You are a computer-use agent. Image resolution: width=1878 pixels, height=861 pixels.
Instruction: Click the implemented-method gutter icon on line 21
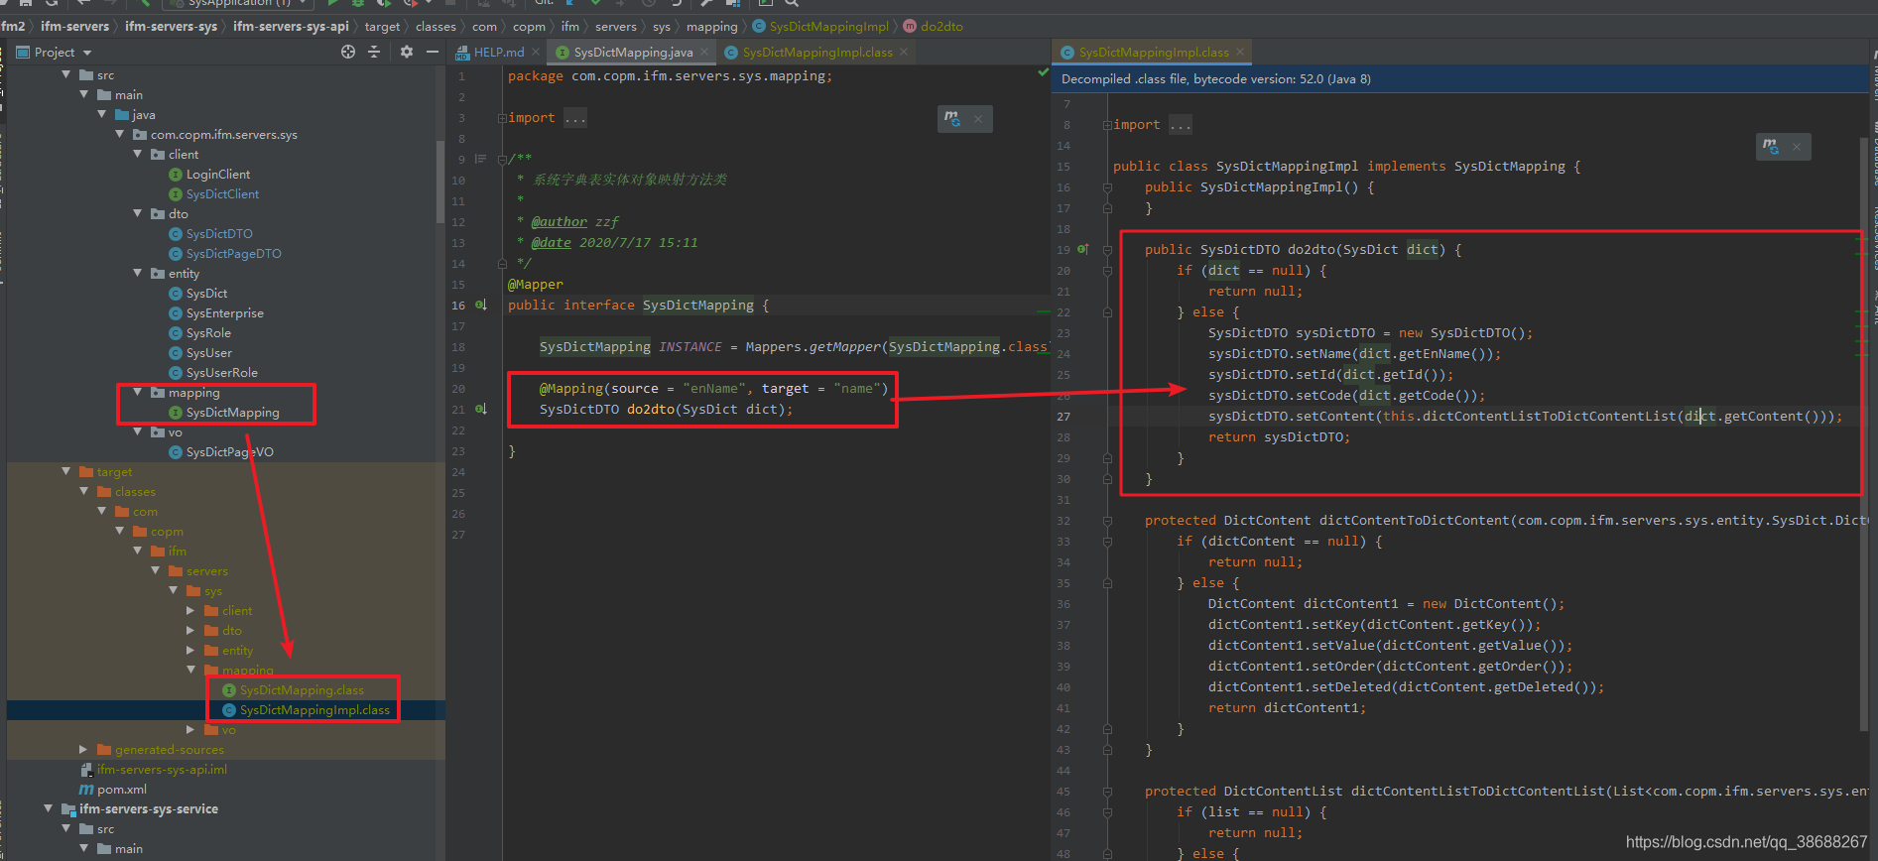(481, 410)
